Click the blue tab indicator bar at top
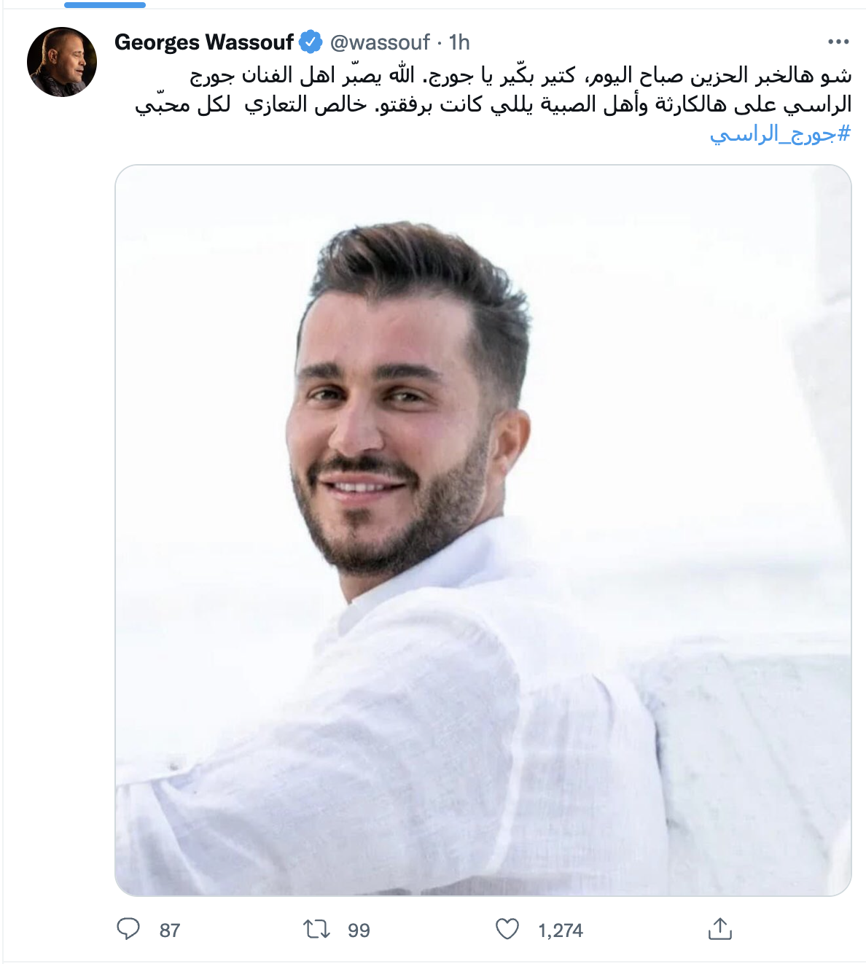The width and height of the screenshot is (866, 964). 105,4
